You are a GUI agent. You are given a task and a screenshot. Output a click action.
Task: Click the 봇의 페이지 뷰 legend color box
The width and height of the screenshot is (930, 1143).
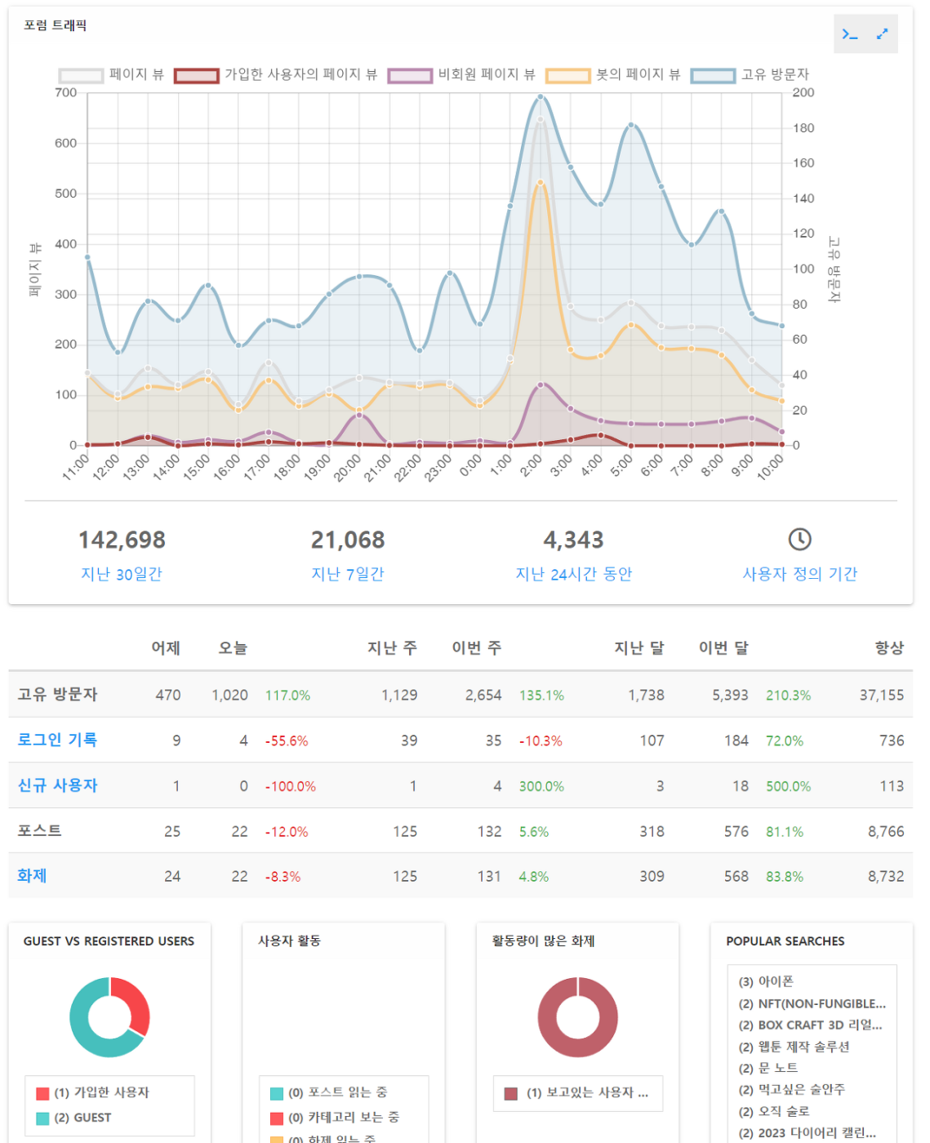pos(567,75)
